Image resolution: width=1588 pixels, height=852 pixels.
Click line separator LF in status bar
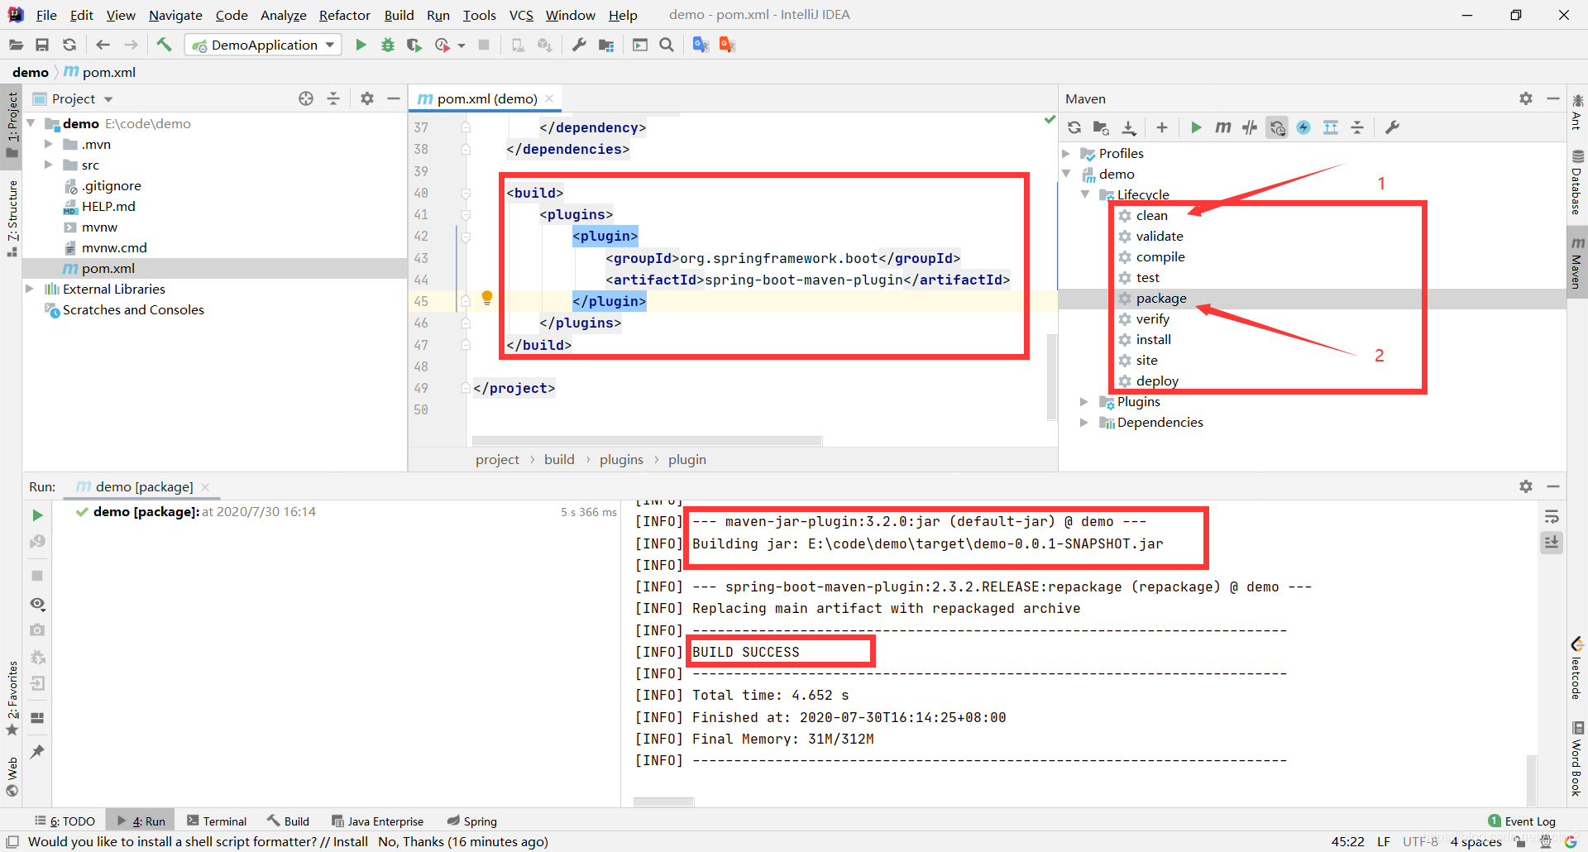pyautogui.click(x=1383, y=841)
